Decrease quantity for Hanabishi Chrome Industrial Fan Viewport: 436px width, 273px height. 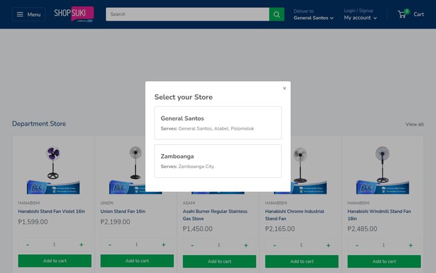(274, 246)
